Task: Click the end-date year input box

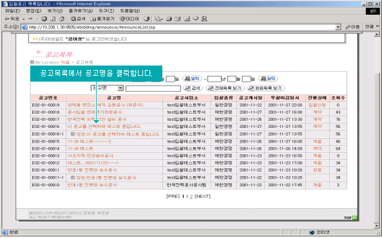Action: pos(215,78)
